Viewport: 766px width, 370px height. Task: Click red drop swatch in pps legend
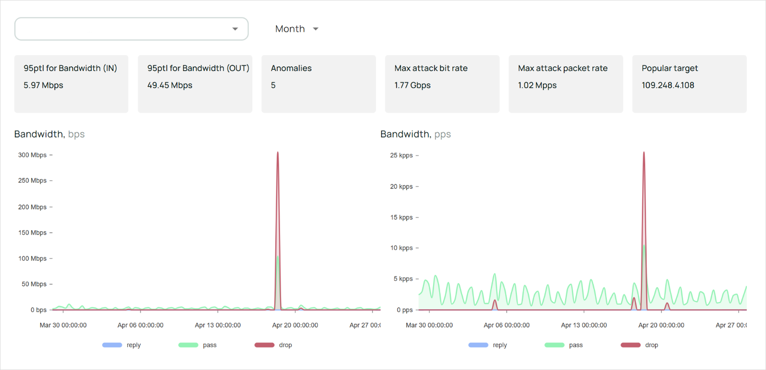631,345
